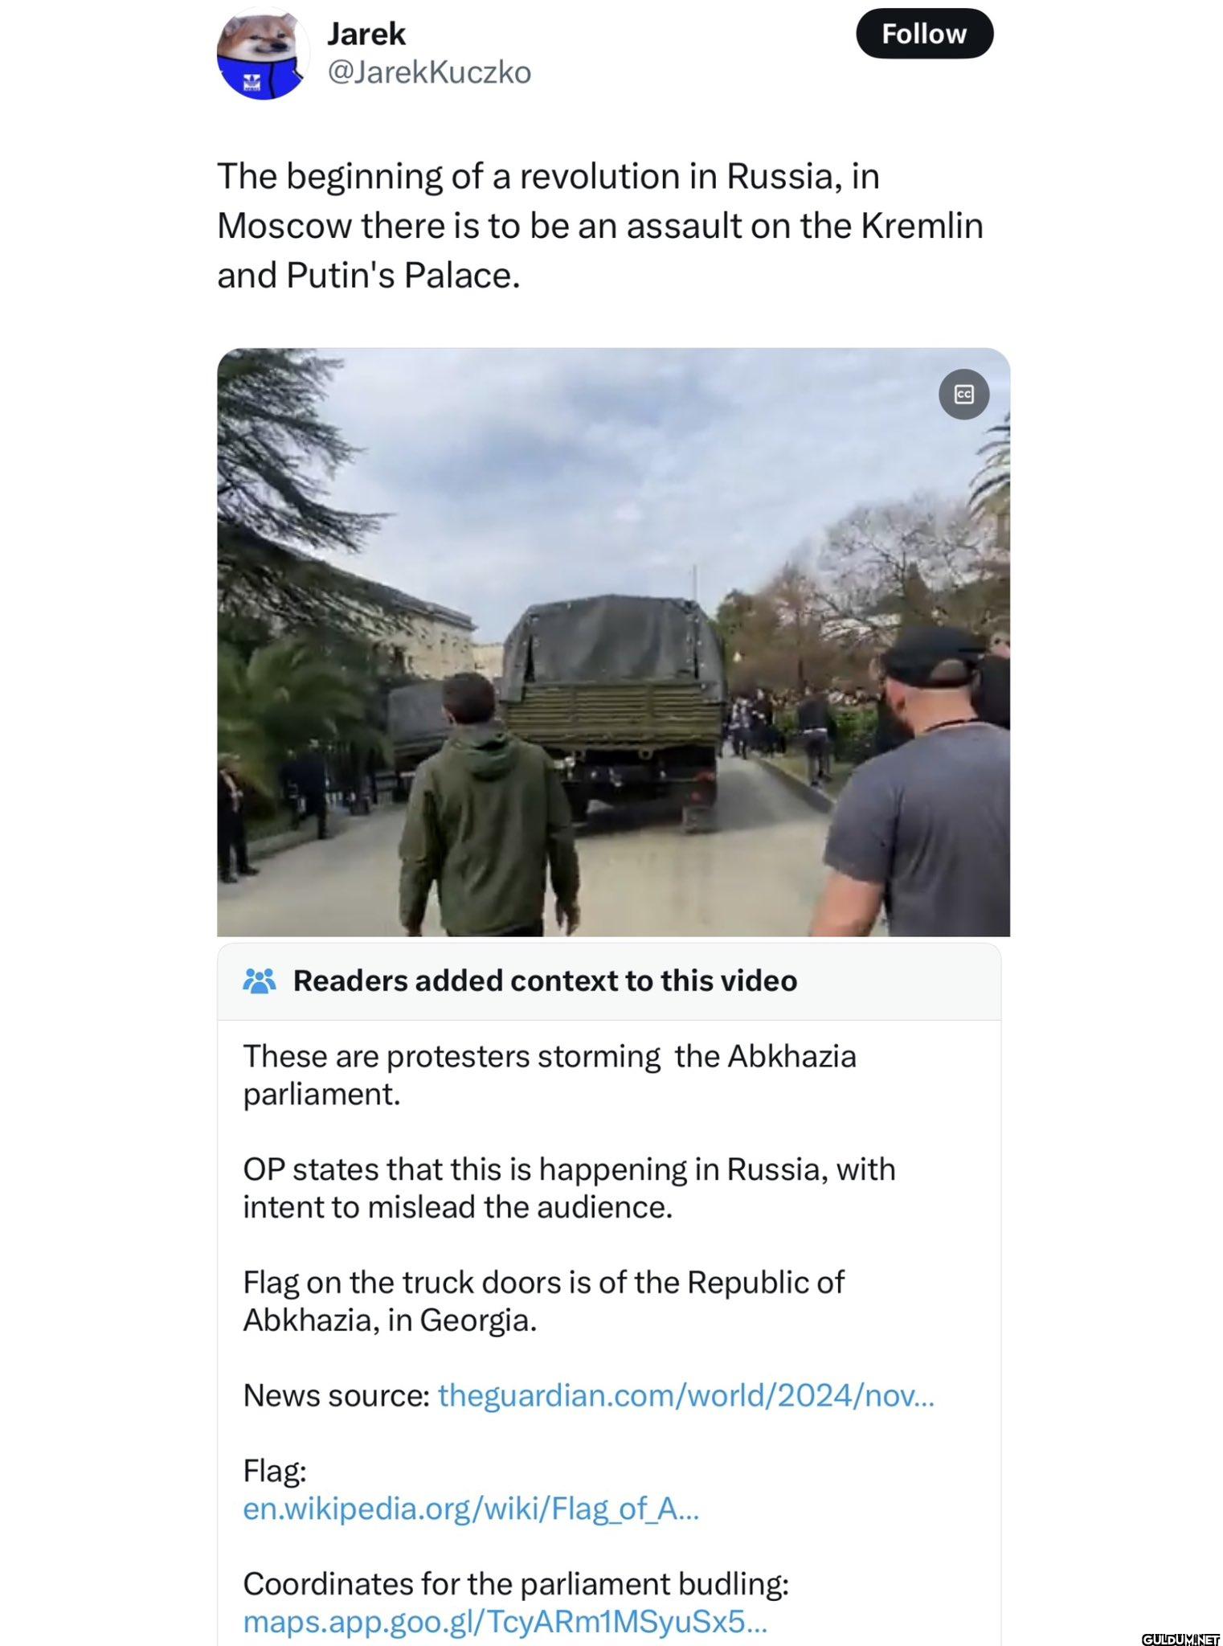
Task: Open theguardian.com news source link
Action: pyautogui.click(x=685, y=1395)
